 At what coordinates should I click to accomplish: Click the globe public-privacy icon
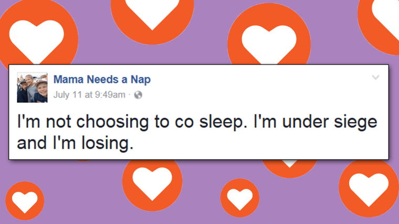[x=139, y=95]
